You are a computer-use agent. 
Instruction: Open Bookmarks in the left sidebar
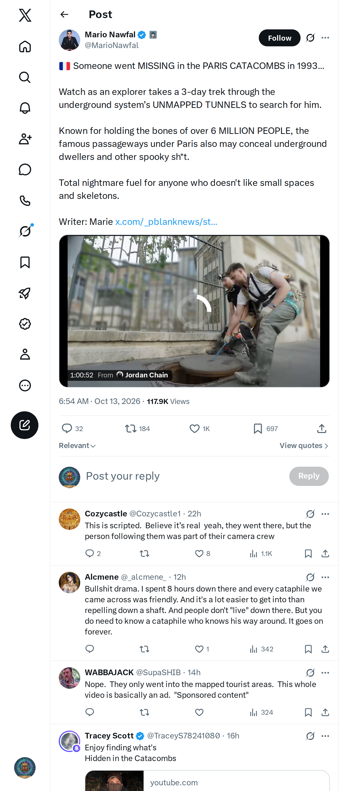[x=25, y=262]
